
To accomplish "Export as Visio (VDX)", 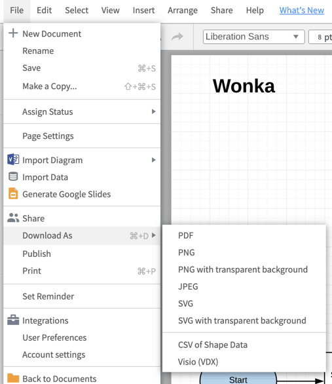I will (x=244, y=362).
